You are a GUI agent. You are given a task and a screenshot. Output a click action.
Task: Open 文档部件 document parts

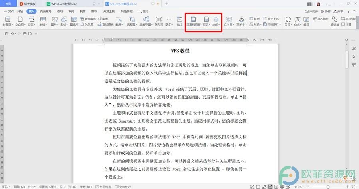[272, 24]
